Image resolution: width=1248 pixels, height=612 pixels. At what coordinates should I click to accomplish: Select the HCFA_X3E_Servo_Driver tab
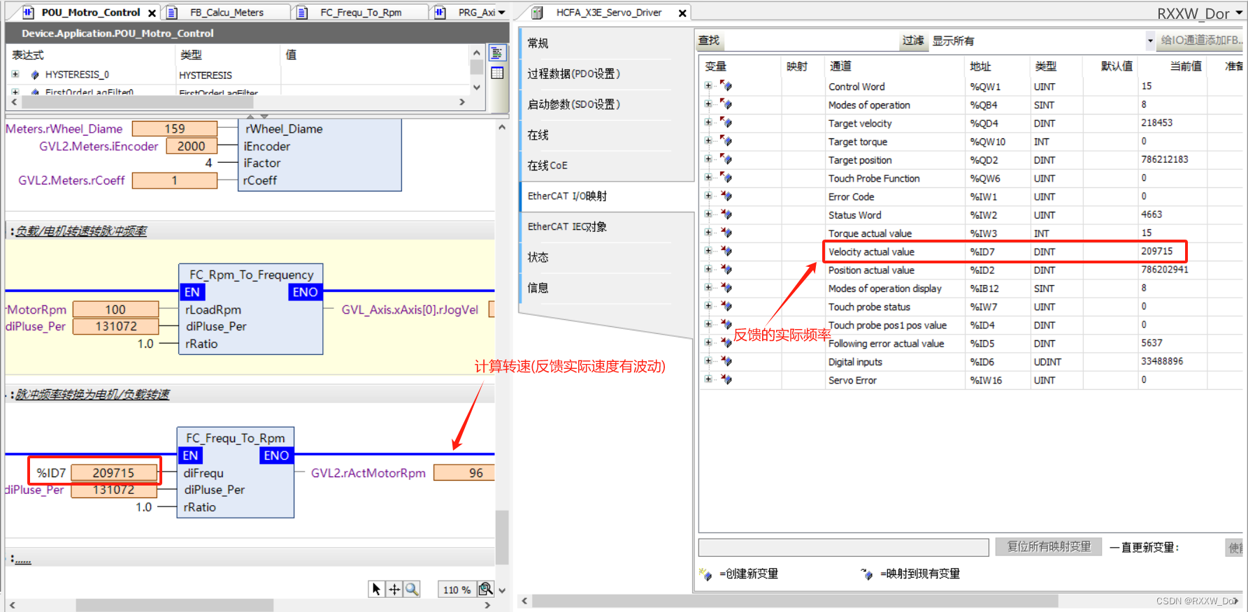point(608,13)
